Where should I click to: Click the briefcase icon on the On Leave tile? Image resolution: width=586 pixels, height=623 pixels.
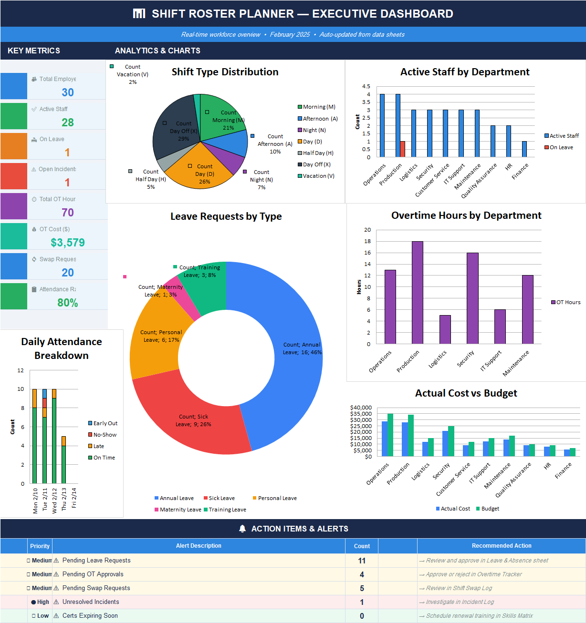33,141
